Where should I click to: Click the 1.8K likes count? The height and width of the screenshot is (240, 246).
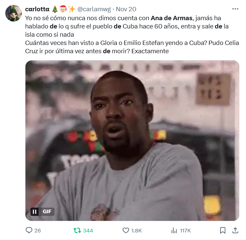[137, 231]
